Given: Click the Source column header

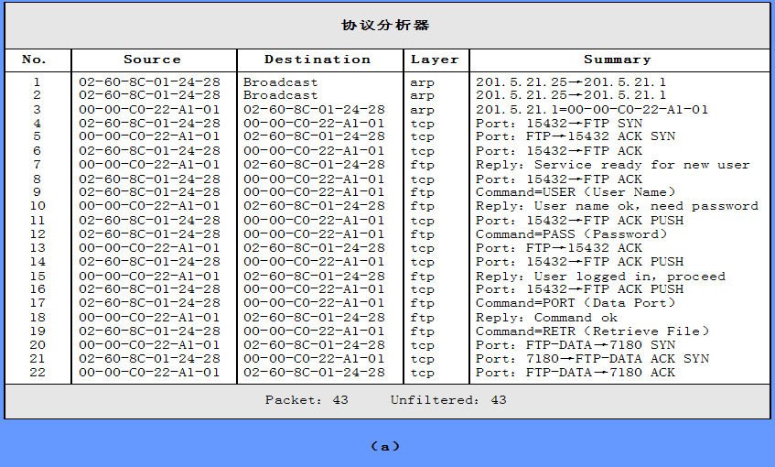Looking at the screenshot, I should [x=152, y=60].
